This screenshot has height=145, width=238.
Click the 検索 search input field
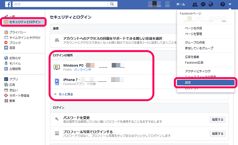point(59,4)
